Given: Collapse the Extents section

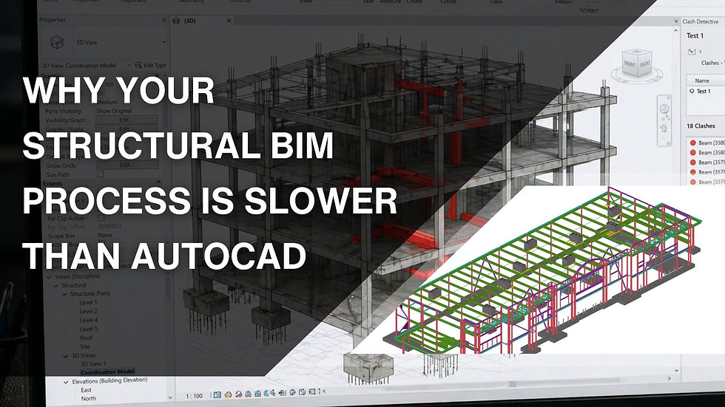Looking at the screenshot, I should click(x=158, y=182).
